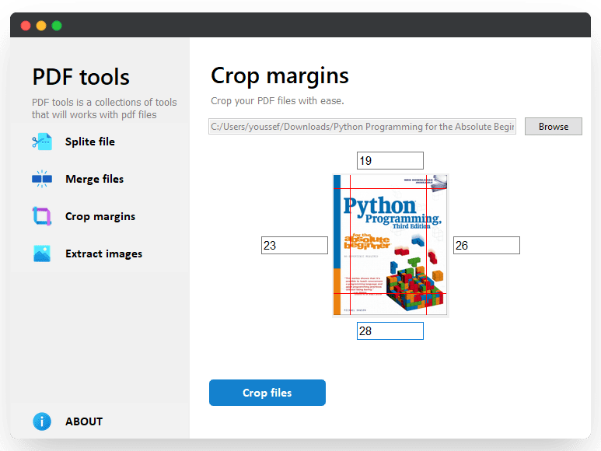Open the ABOUT page
This screenshot has height=451, width=601.
(84, 421)
